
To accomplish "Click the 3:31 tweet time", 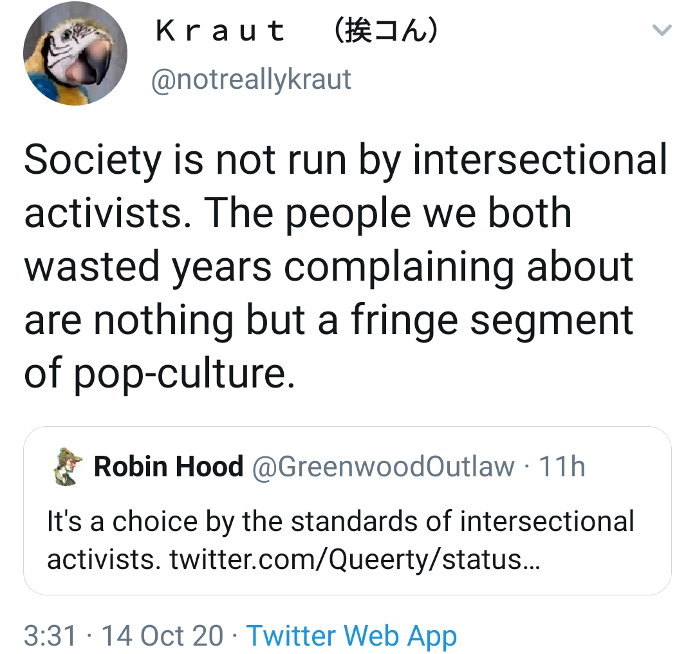I will pos(50,635).
